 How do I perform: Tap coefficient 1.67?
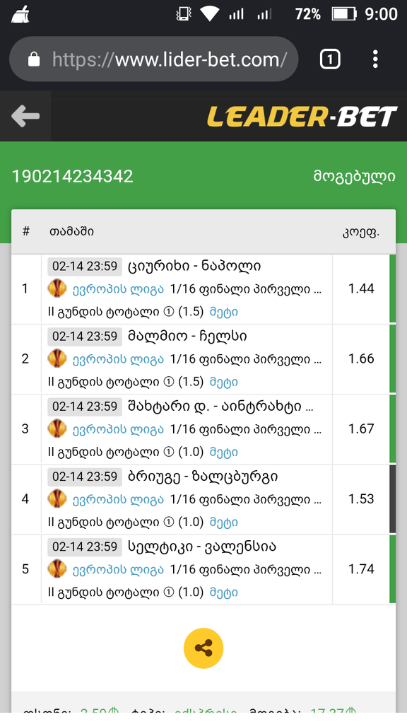click(361, 429)
